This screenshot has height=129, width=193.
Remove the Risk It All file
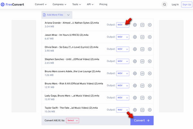[x=150, y=85]
